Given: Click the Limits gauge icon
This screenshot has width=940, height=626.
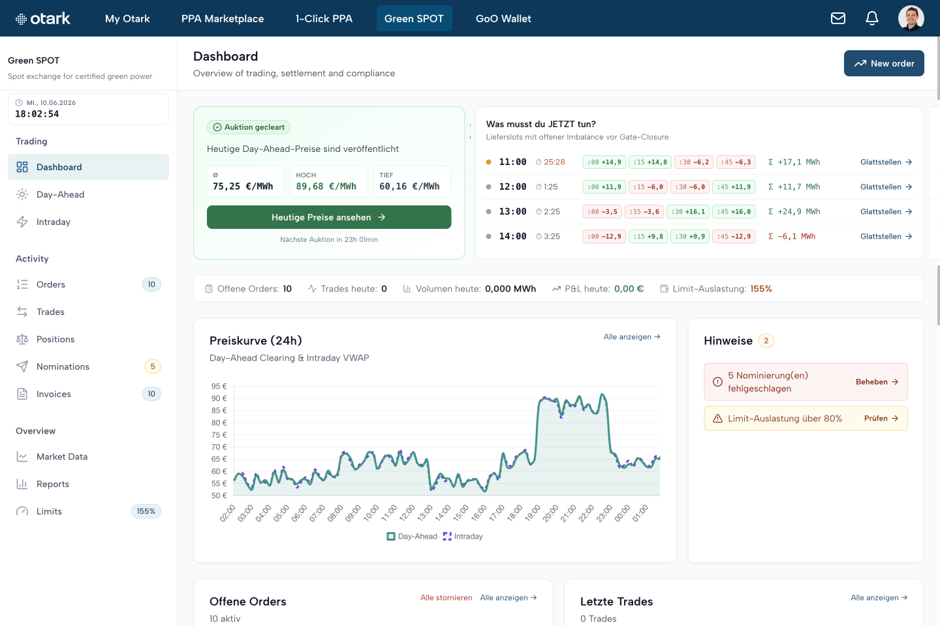Looking at the screenshot, I should [22, 511].
